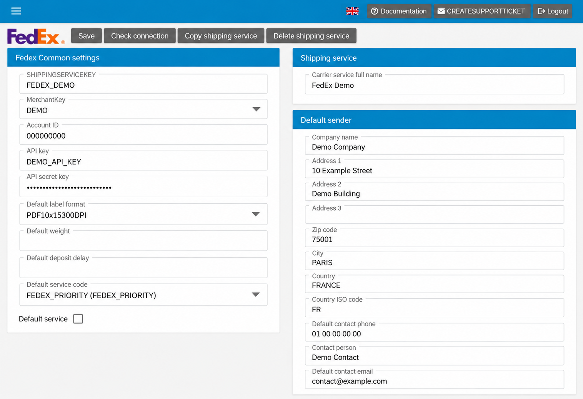Save the shipping service settings
The height and width of the screenshot is (399, 583).
[87, 36]
